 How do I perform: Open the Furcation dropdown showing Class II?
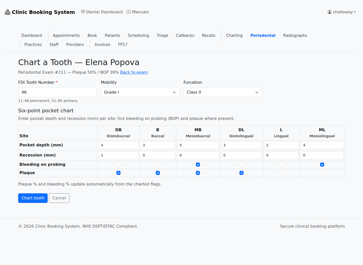click(223, 92)
